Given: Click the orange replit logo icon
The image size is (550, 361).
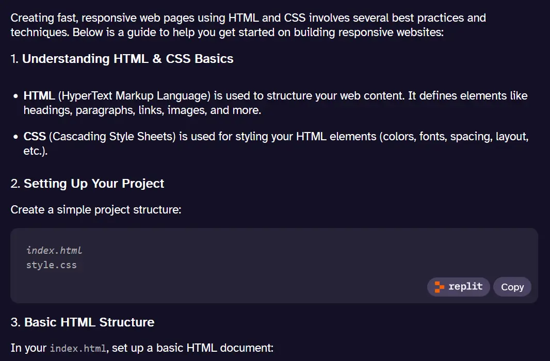Looking at the screenshot, I should [439, 287].
